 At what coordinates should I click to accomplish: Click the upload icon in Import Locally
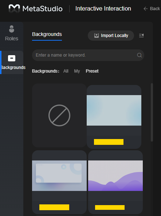[x=97, y=36]
